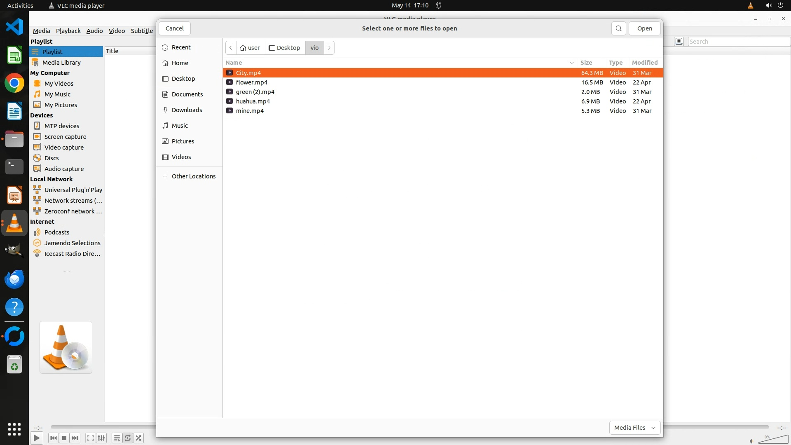This screenshot has width=791, height=445.
Task: Open Other Locations in the sidebar
Action: coord(193,176)
